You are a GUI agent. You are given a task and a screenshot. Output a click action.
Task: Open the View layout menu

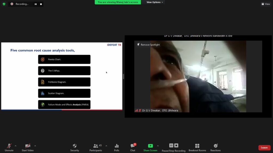click(266, 4)
